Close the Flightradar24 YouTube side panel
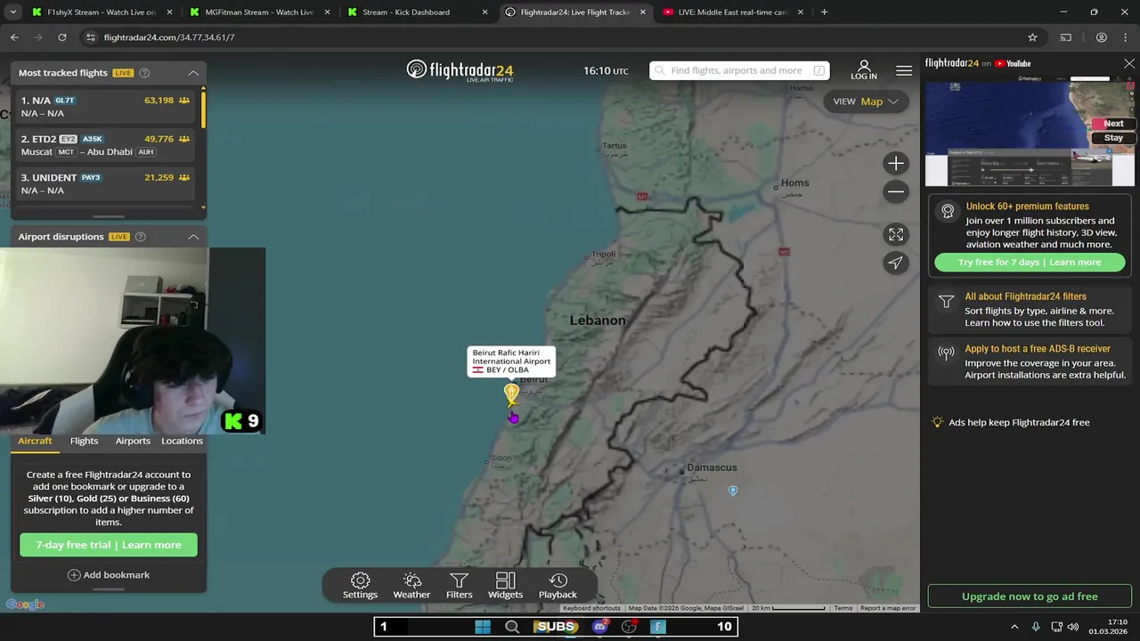1140x641 pixels. (x=1129, y=64)
